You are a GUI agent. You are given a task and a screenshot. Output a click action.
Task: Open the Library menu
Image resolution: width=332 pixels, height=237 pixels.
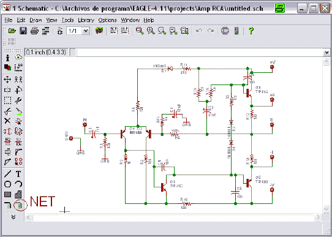86,20
